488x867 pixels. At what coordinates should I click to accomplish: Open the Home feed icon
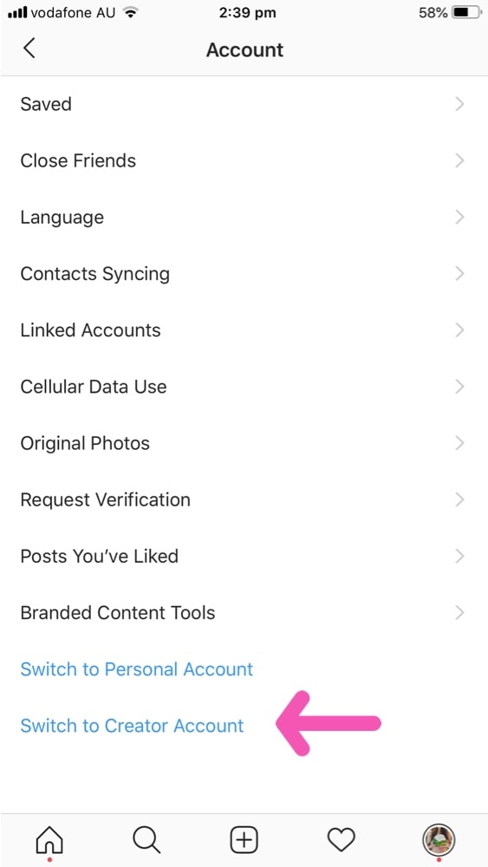[x=49, y=841]
